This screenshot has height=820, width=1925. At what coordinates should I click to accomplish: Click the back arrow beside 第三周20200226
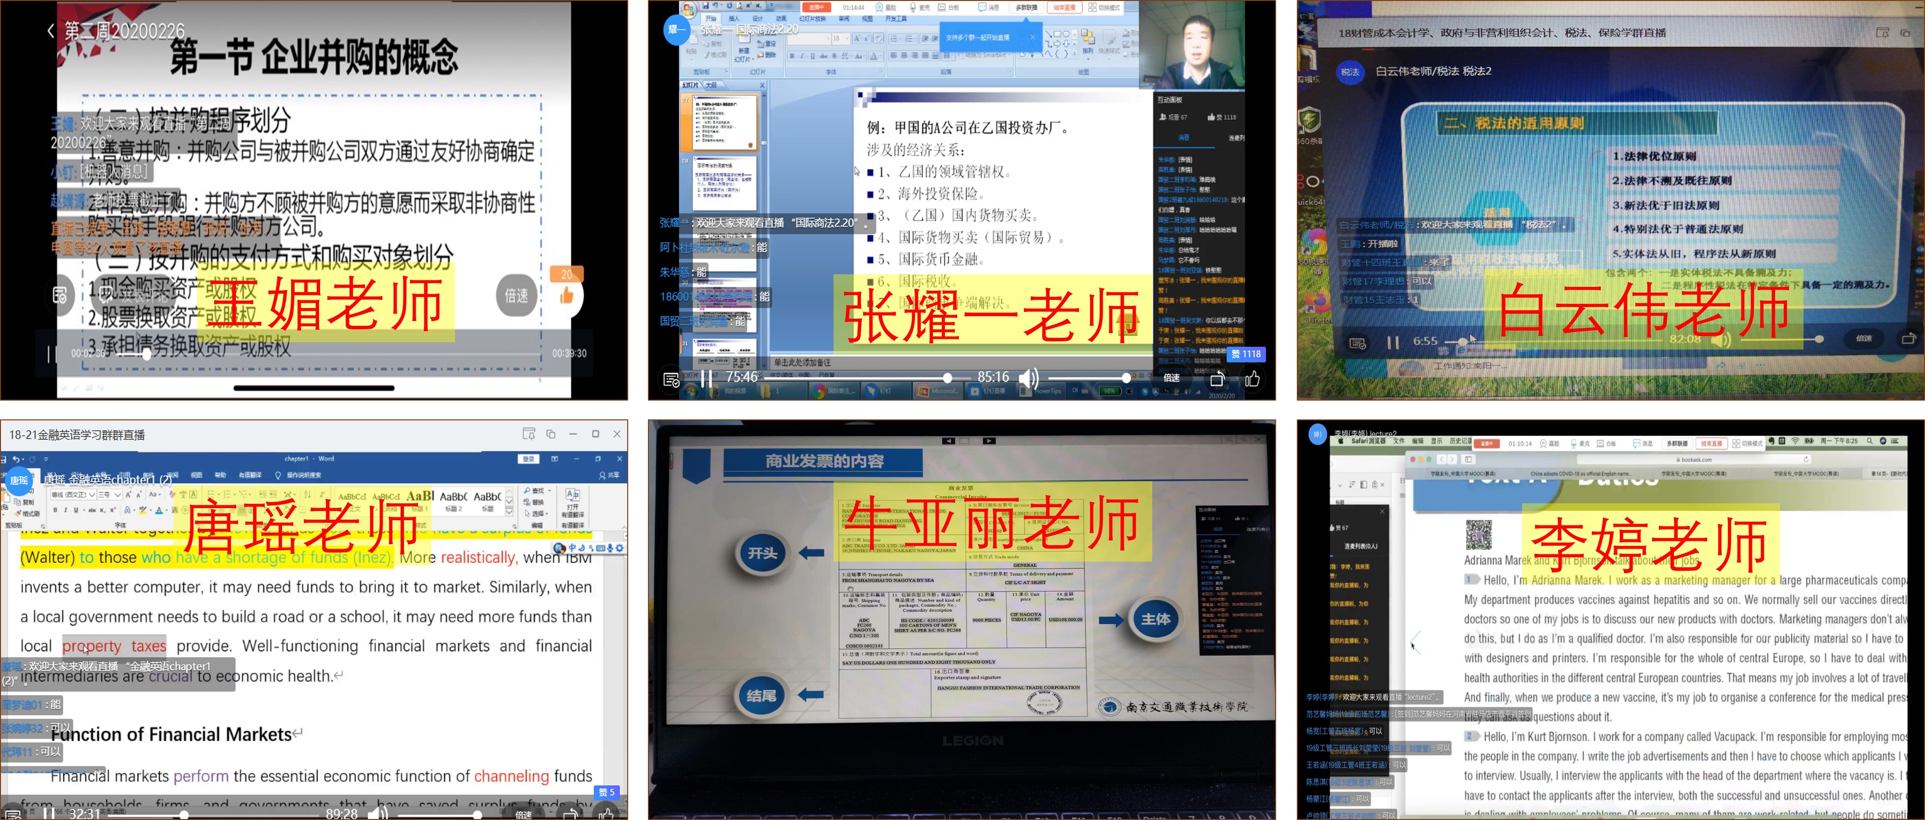coord(51,31)
